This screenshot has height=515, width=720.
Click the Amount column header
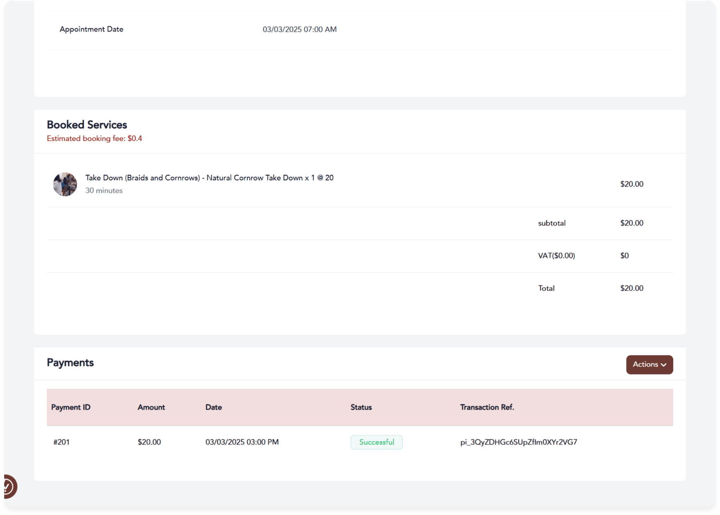pos(151,407)
